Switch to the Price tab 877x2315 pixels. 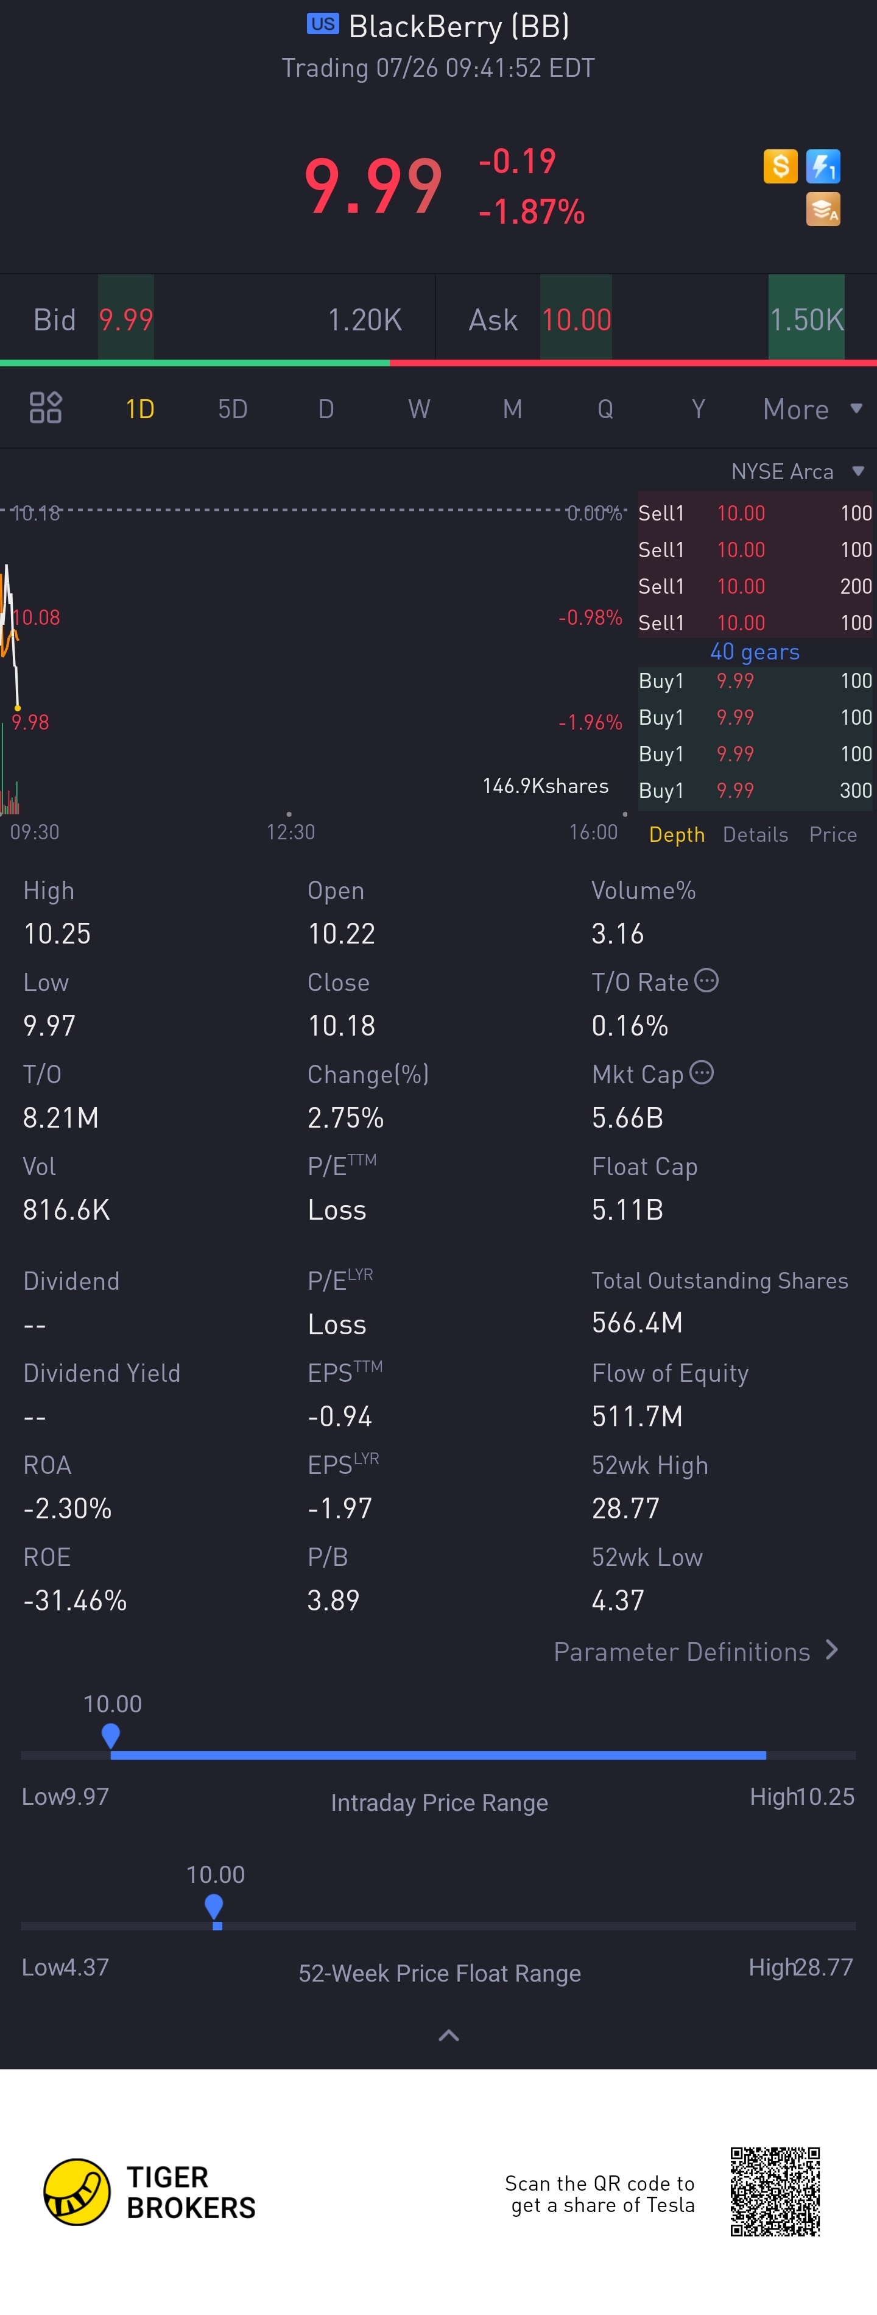[x=833, y=835]
